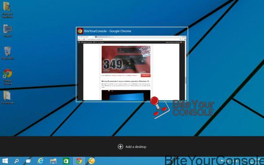Click the Chrome icon in the preview header
Screen dimensions: 264x165
click(x=80, y=31)
